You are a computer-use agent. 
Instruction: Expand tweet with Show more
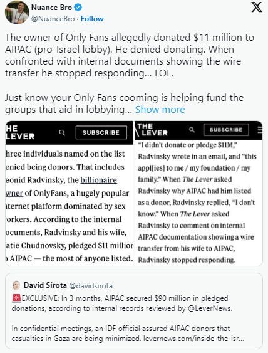[160, 110]
